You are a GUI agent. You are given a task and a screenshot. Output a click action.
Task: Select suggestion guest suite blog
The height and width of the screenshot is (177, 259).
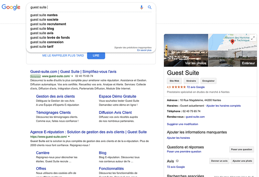pyautogui.click(x=42, y=28)
